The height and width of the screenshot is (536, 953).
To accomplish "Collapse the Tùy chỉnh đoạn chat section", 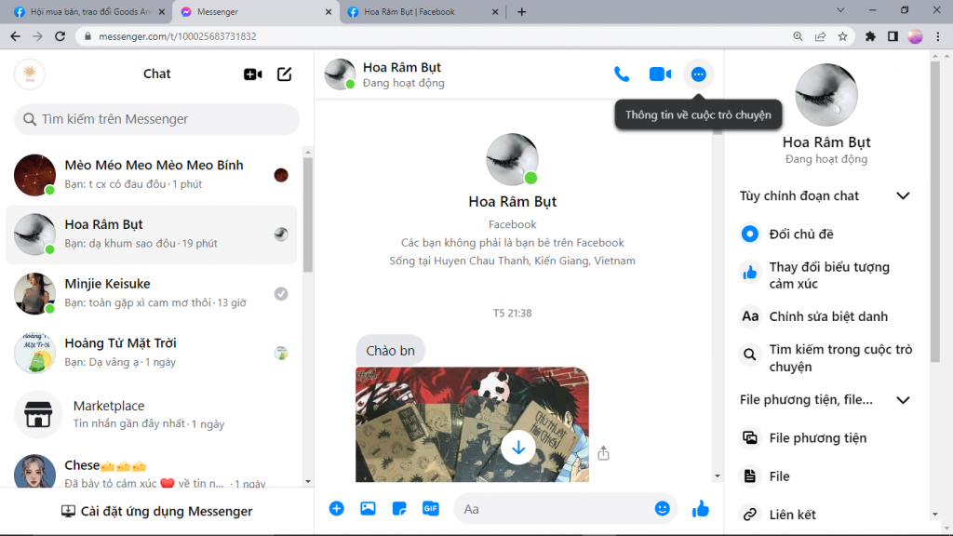I will 902,196.
